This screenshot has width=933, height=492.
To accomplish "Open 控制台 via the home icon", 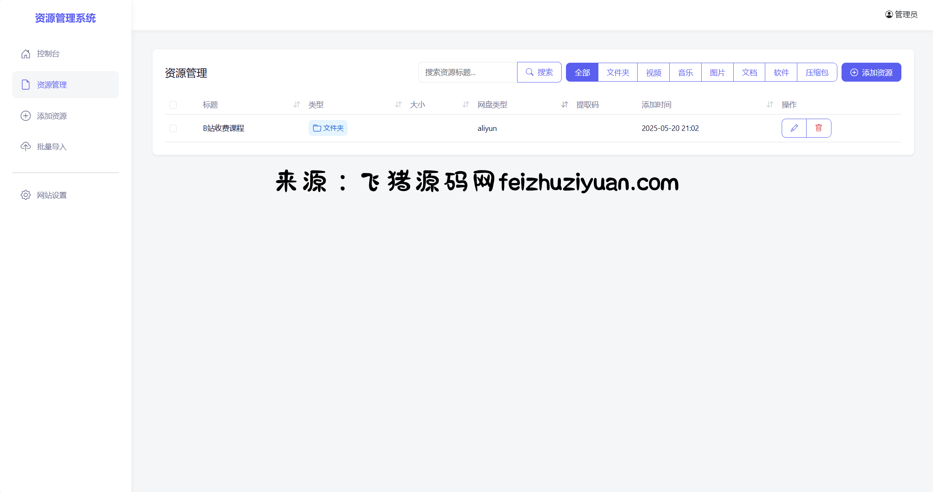I will 26,54.
